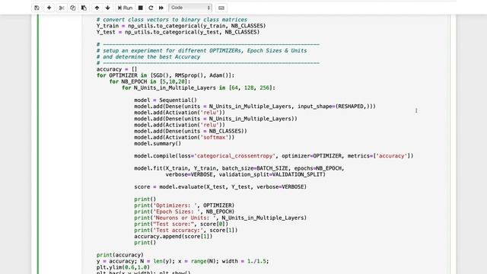Click the 'Neurons or Units:' print statement

[220, 218]
